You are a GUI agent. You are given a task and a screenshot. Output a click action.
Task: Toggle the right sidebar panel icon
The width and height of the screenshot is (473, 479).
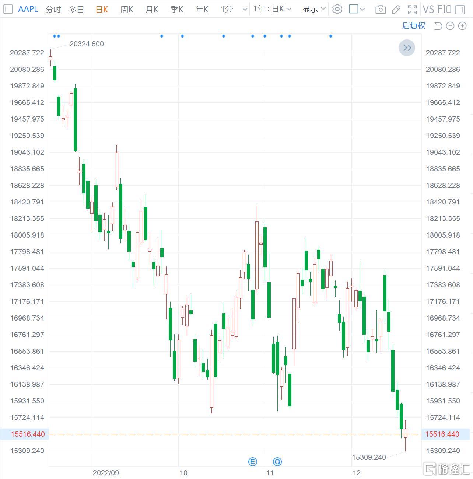(x=460, y=9)
